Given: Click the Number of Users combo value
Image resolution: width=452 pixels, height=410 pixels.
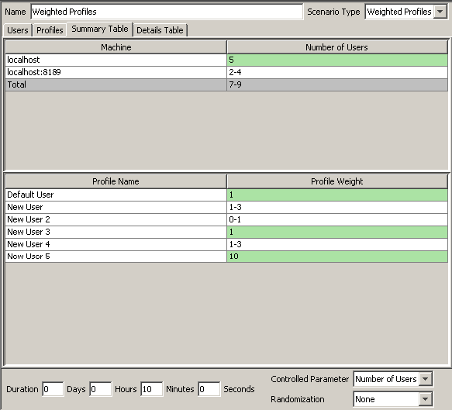Looking at the screenshot, I should (x=386, y=379).
